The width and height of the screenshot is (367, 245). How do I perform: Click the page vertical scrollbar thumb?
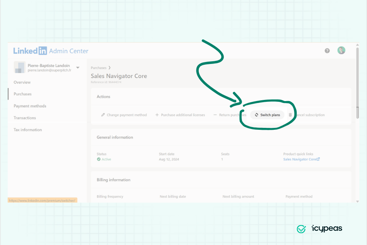[x=357, y=83]
